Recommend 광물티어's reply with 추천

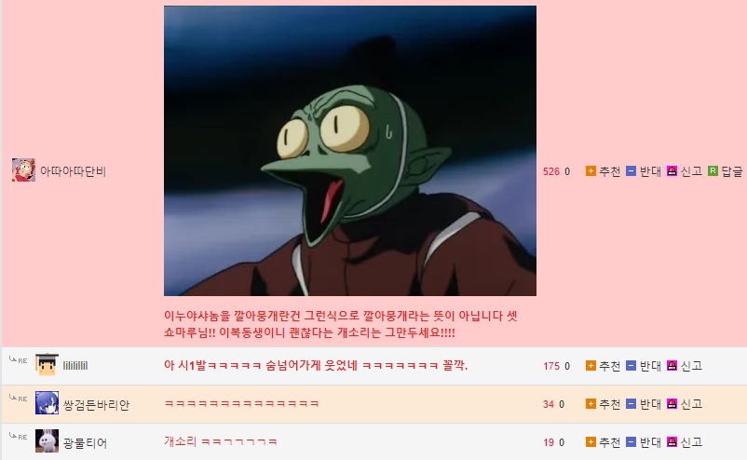click(x=603, y=442)
